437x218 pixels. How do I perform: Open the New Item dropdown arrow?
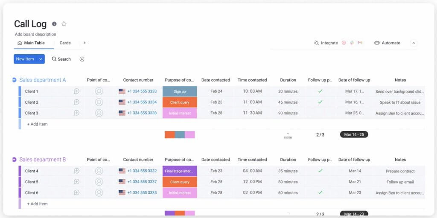[x=41, y=59]
